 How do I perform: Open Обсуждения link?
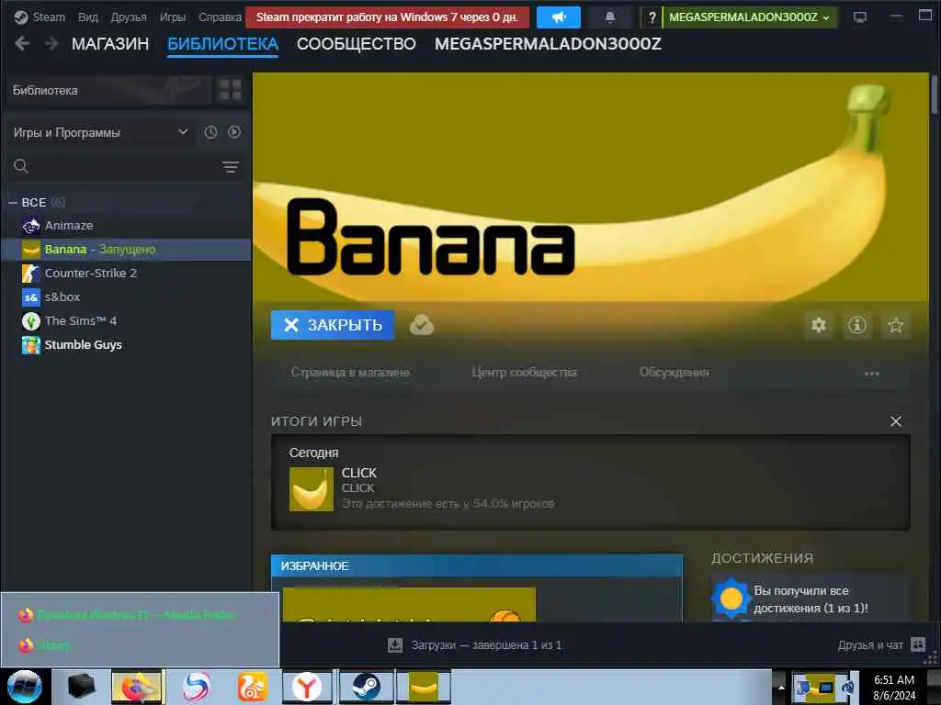pyautogui.click(x=674, y=373)
